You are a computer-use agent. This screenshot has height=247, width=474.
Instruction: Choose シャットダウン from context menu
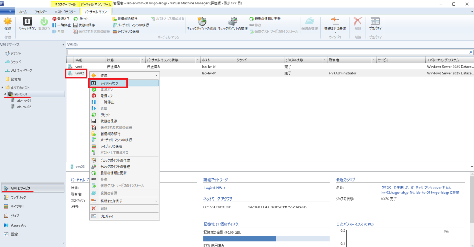coord(124,83)
